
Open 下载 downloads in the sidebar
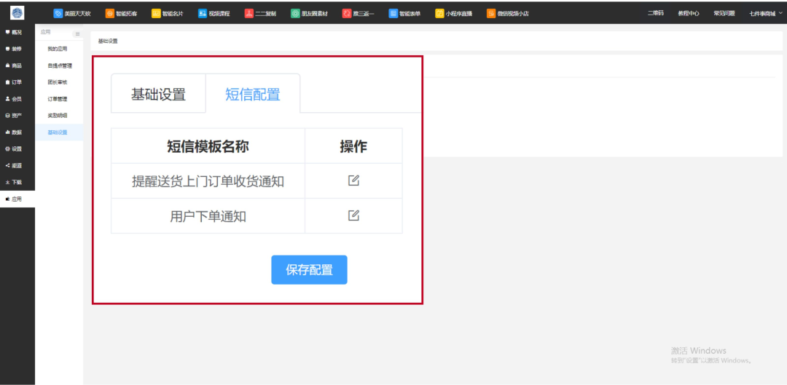tap(17, 183)
